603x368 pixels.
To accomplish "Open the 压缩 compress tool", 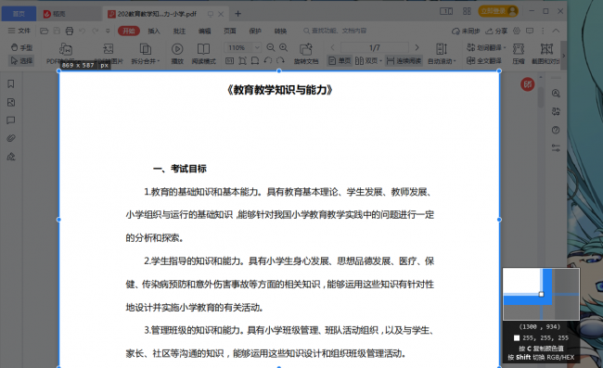I will 519,53.
